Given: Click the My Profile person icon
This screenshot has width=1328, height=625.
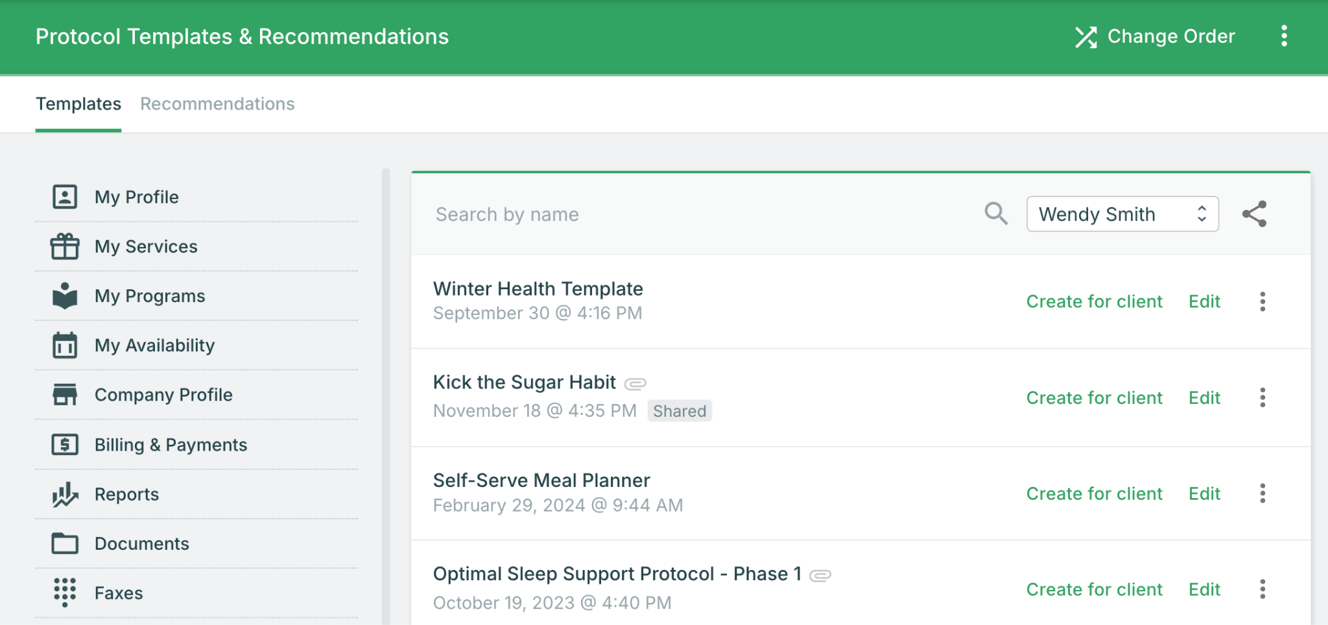Looking at the screenshot, I should coord(65,196).
